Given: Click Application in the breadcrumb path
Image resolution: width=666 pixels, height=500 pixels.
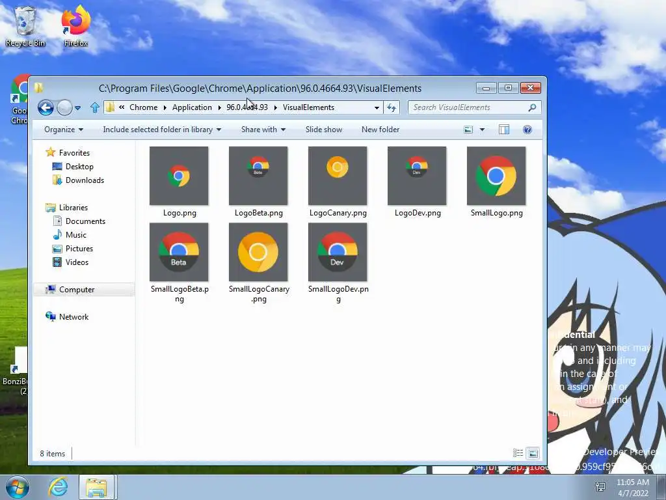Looking at the screenshot, I should pyautogui.click(x=192, y=107).
